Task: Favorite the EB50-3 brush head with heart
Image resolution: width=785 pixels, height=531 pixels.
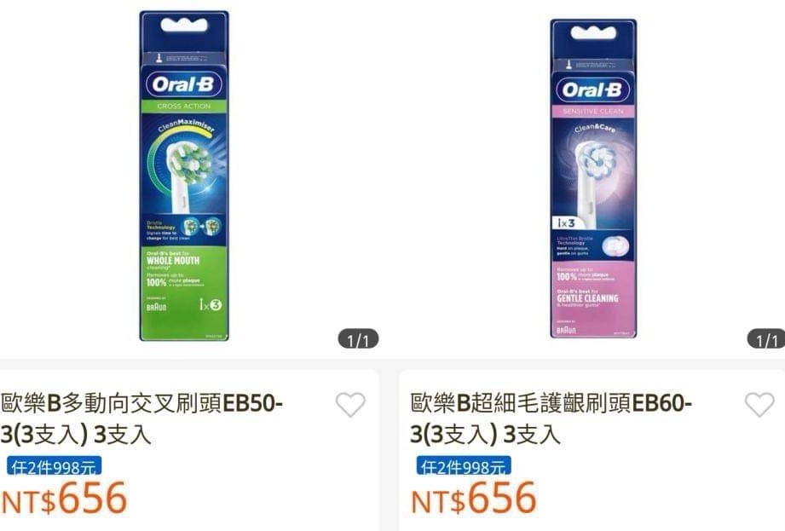Action: (x=350, y=404)
